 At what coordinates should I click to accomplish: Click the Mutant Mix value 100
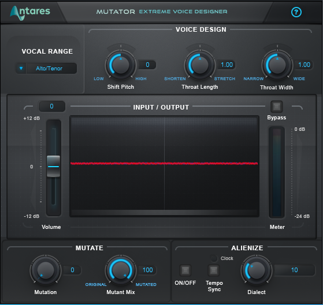click(x=147, y=270)
